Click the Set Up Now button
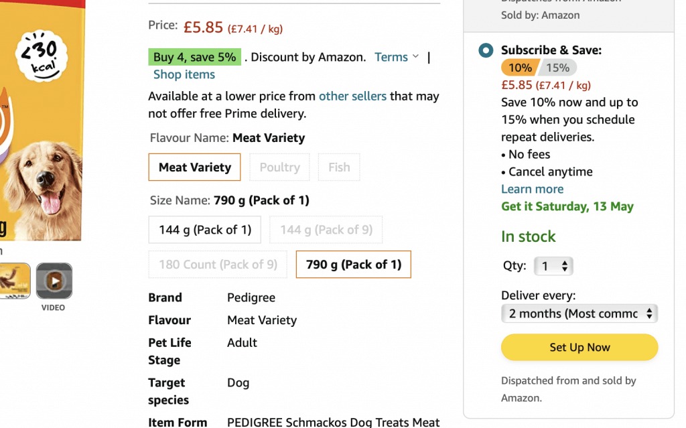This screenshot has height=428, width=686. tap(579, 347)
